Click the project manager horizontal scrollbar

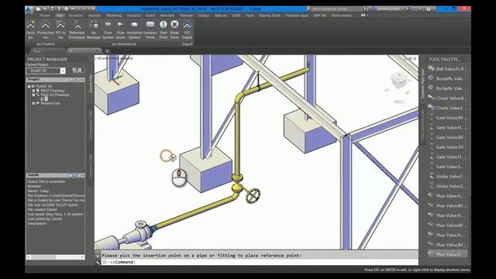click(55, 257)
